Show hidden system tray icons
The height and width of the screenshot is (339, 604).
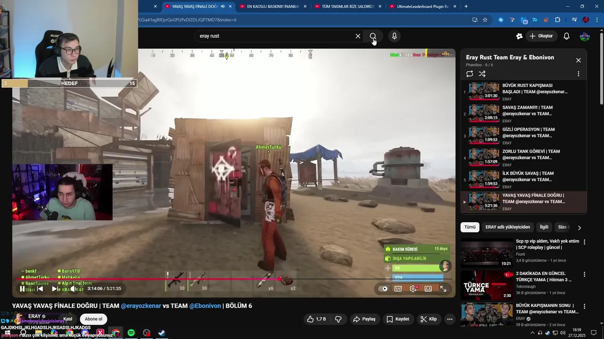533,333
